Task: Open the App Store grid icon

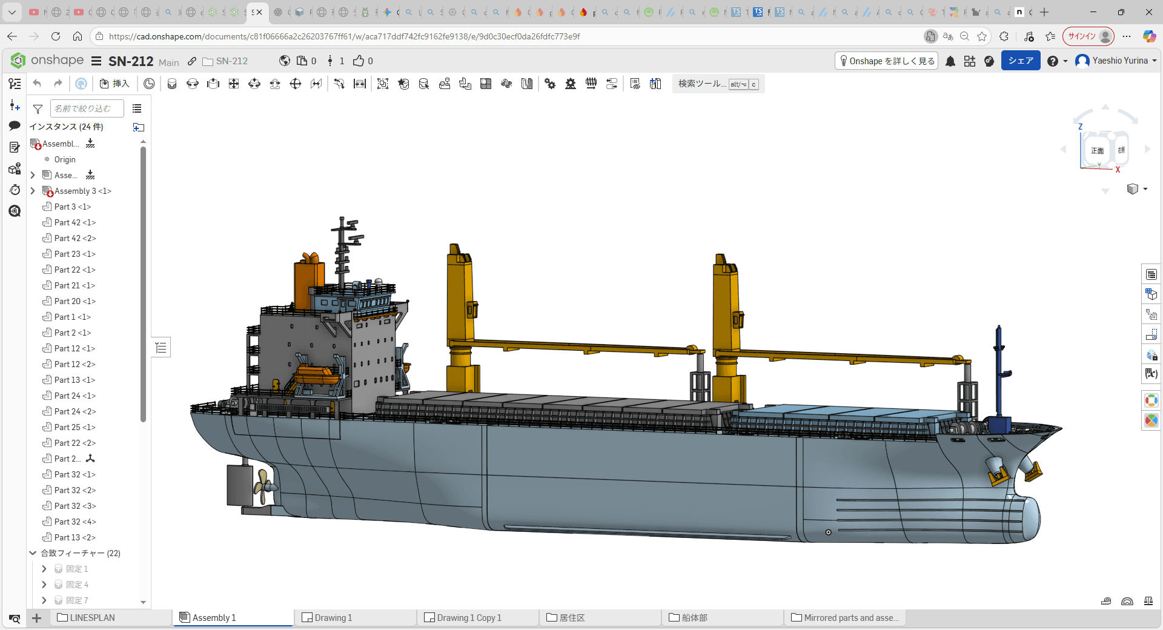Action: click(x=970, y=61)
